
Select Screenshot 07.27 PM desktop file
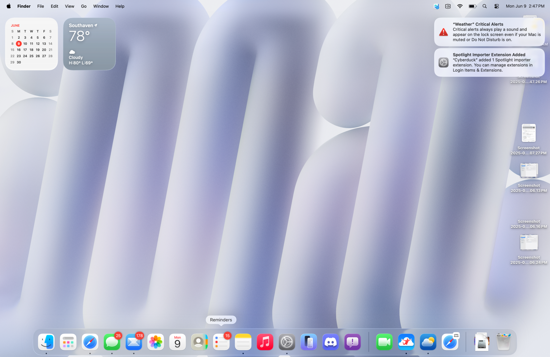529,133
